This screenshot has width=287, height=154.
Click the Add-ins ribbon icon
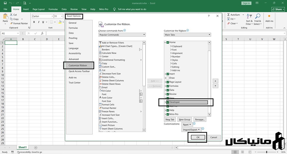tap(269, 16)
